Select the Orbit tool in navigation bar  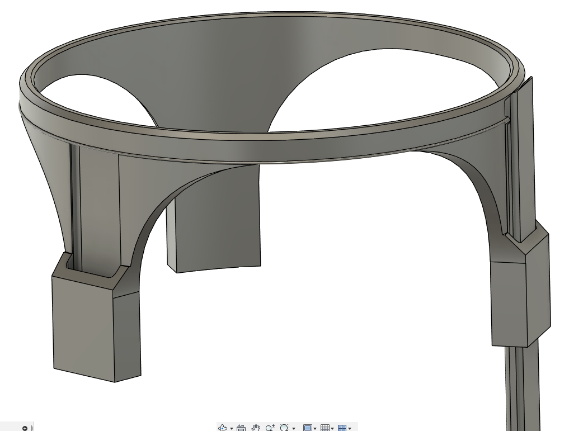pyautogui.click(x=223, y=428)
